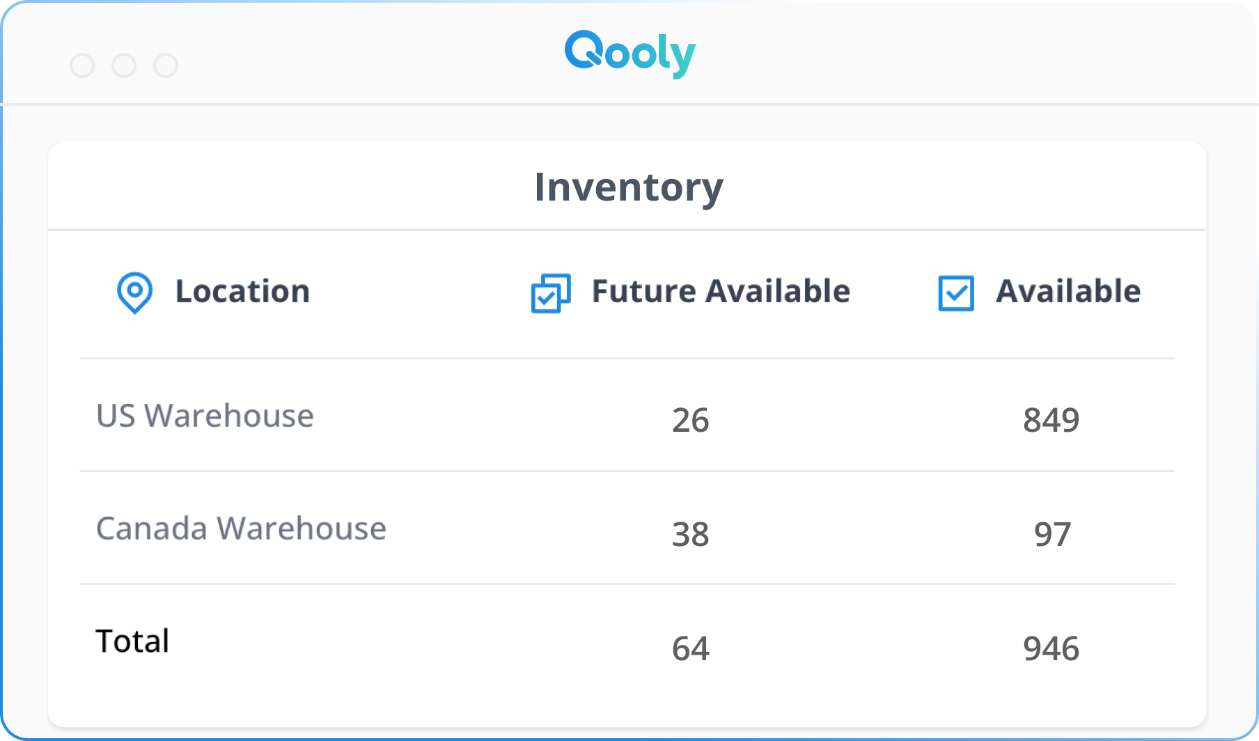Click the Total row label
This screenshot has height=741, width=1259.
point(132,641)
